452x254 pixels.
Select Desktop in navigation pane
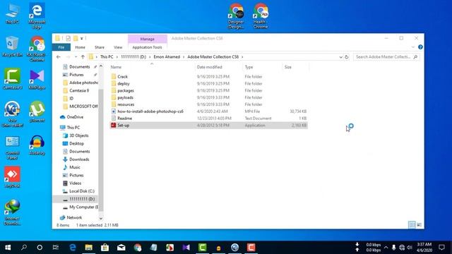[x=76, y=143]
